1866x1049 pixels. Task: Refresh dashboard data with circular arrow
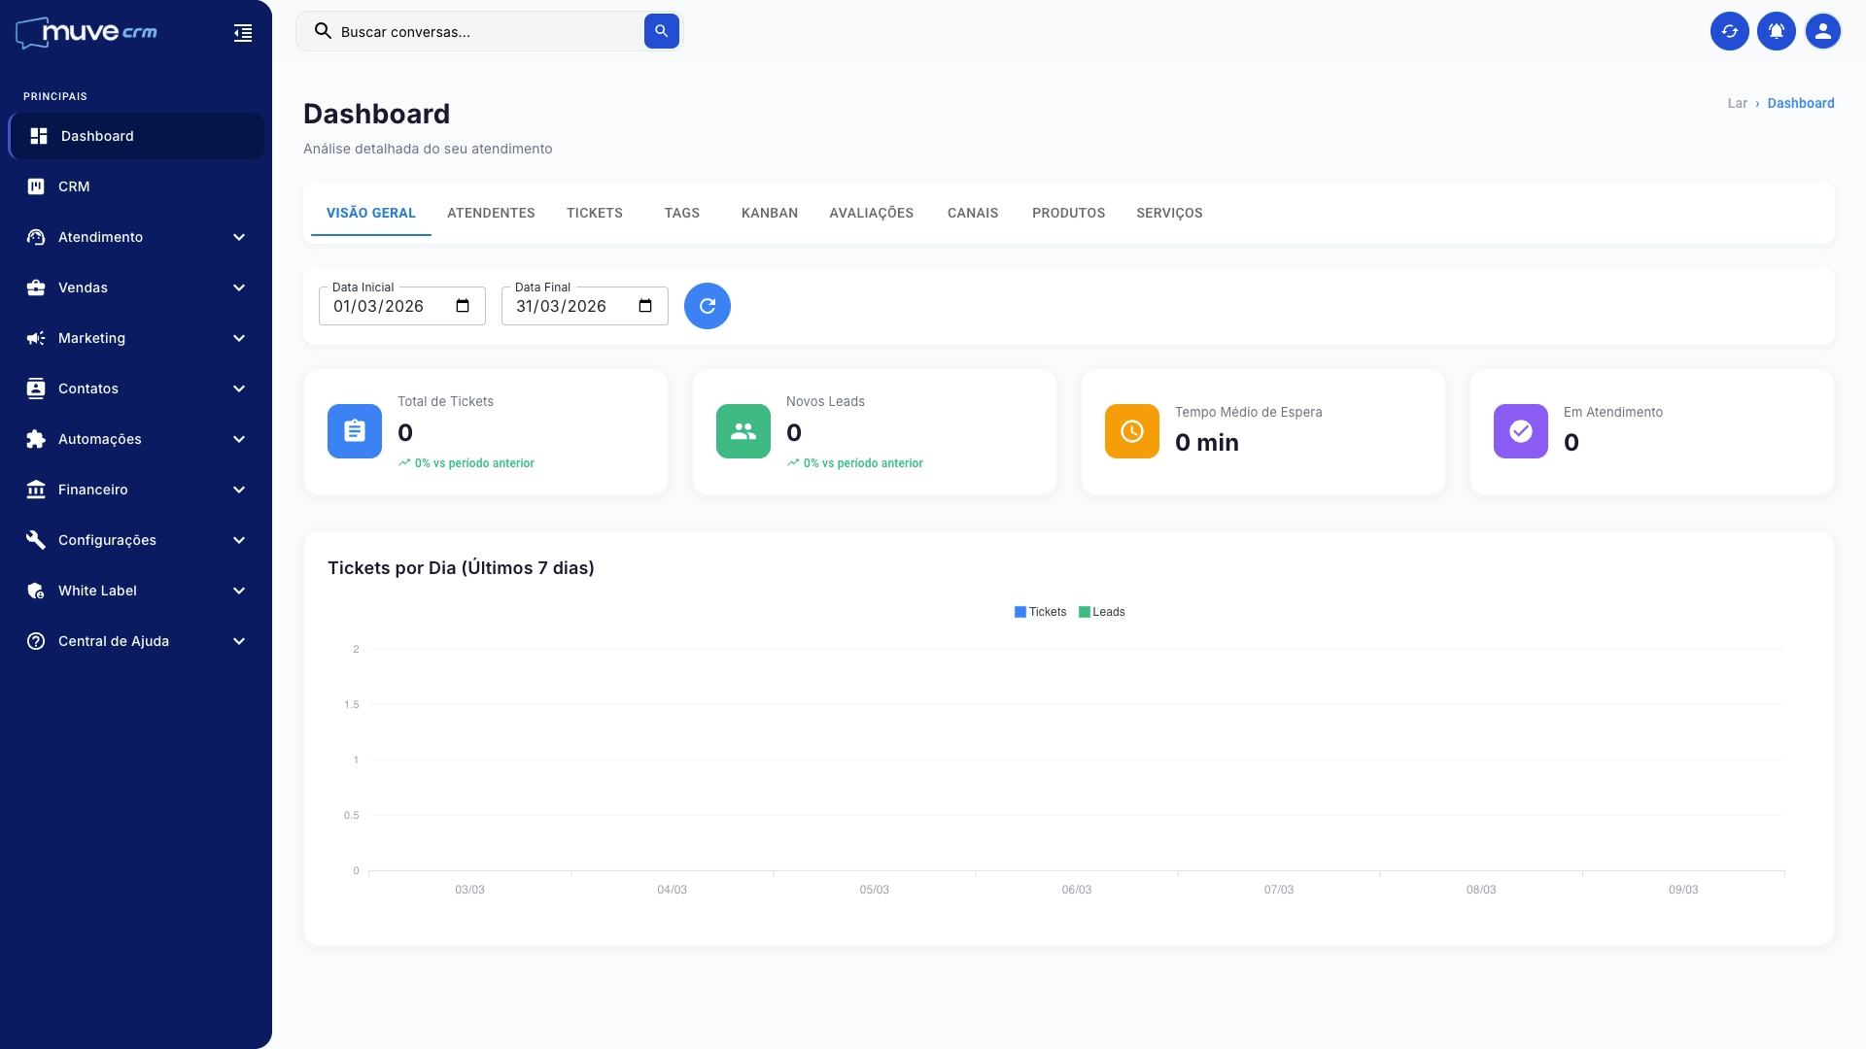coord(707,306)
